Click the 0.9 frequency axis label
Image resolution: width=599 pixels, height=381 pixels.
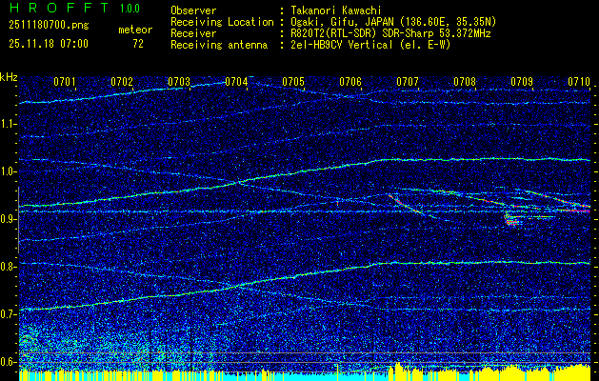pos(8,219)
